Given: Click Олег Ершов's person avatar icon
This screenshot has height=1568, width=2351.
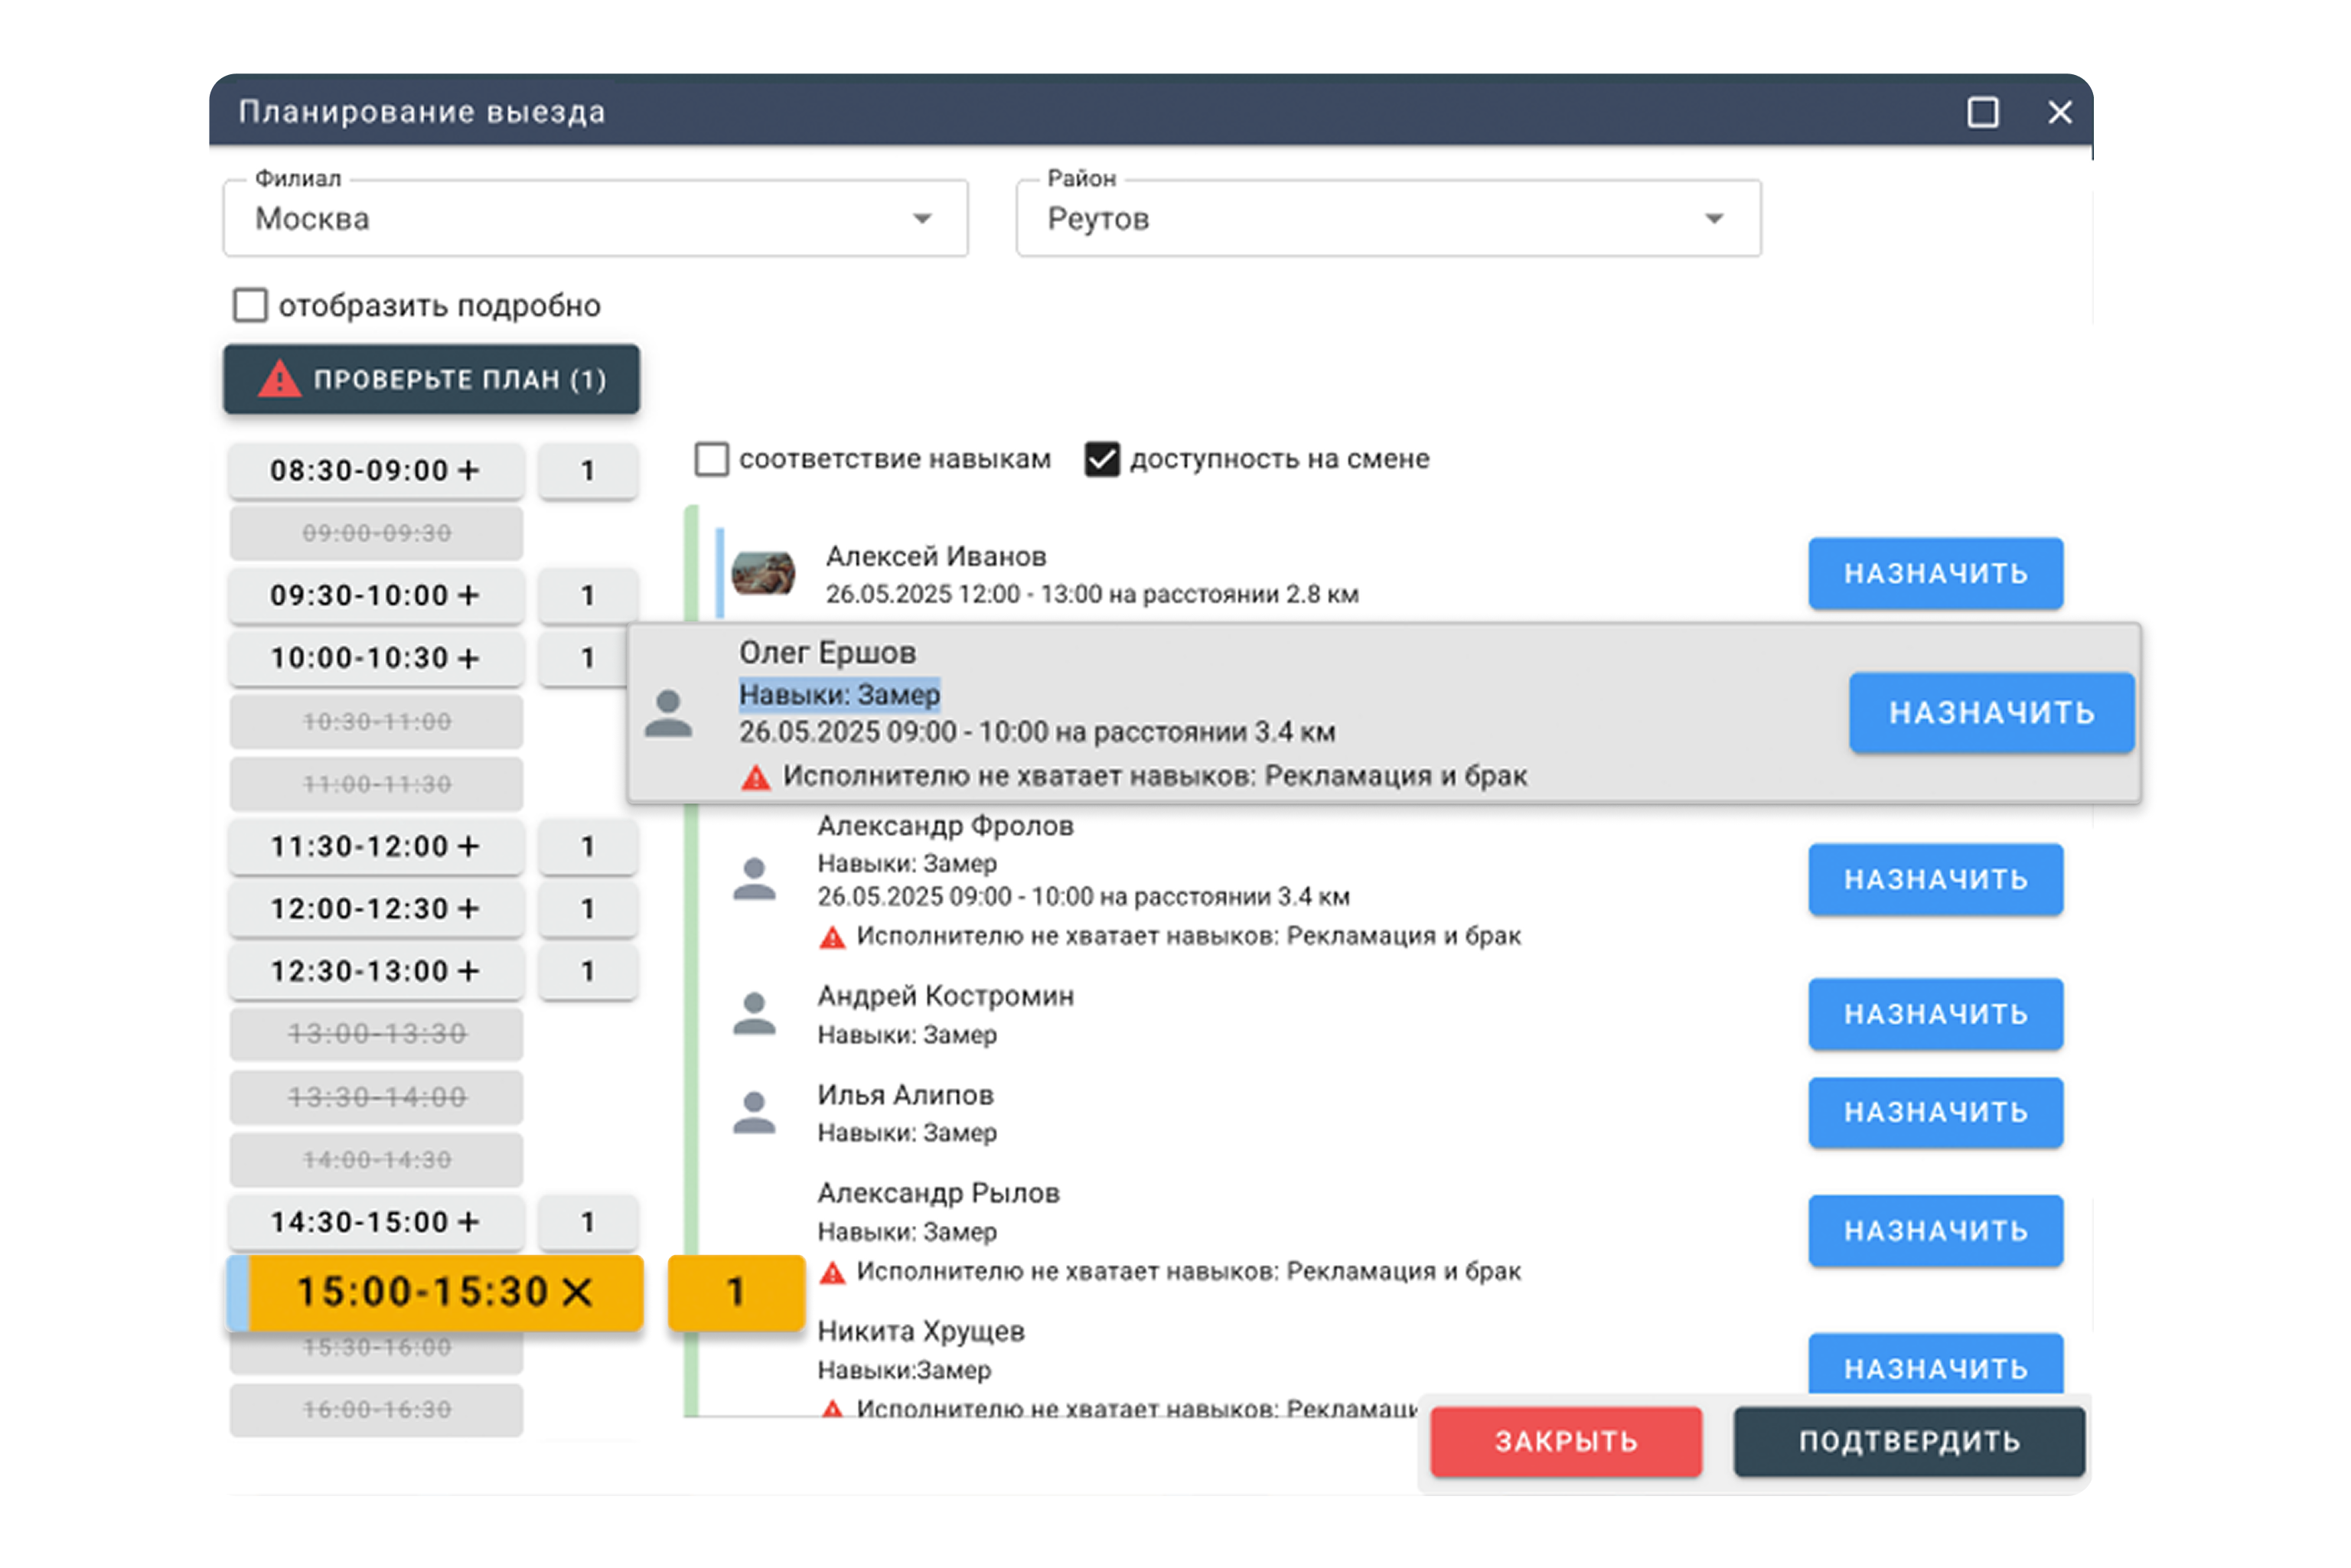Looking at the screenshot, I should tap(668, 714).
